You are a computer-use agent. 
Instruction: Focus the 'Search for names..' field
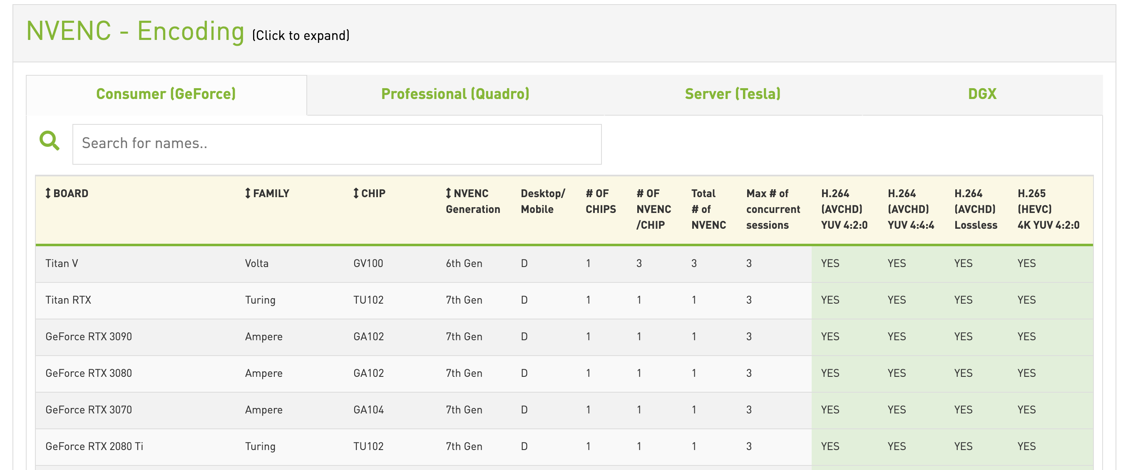coord(336,144)
